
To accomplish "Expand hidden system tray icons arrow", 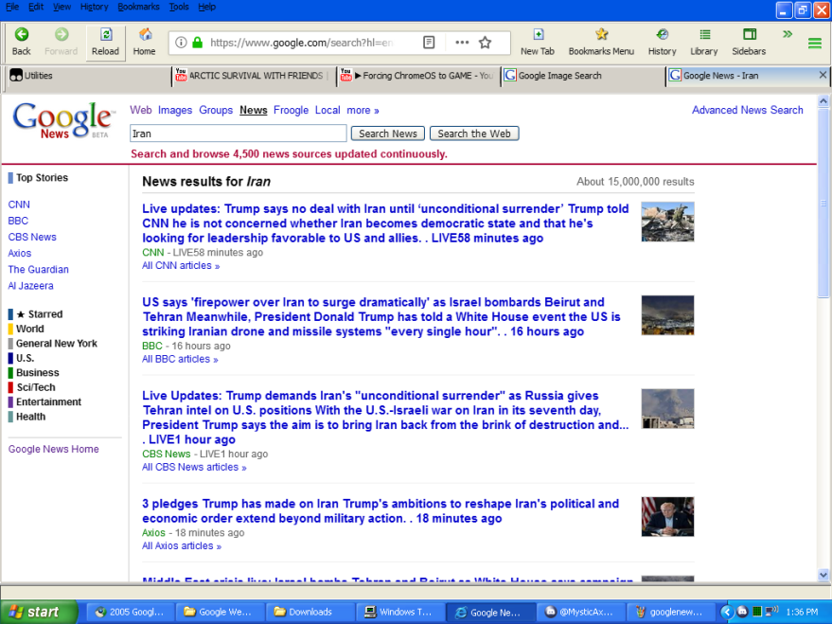I will (726, 612).
